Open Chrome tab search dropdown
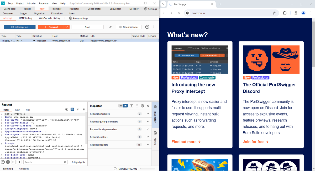 (163, 4)
